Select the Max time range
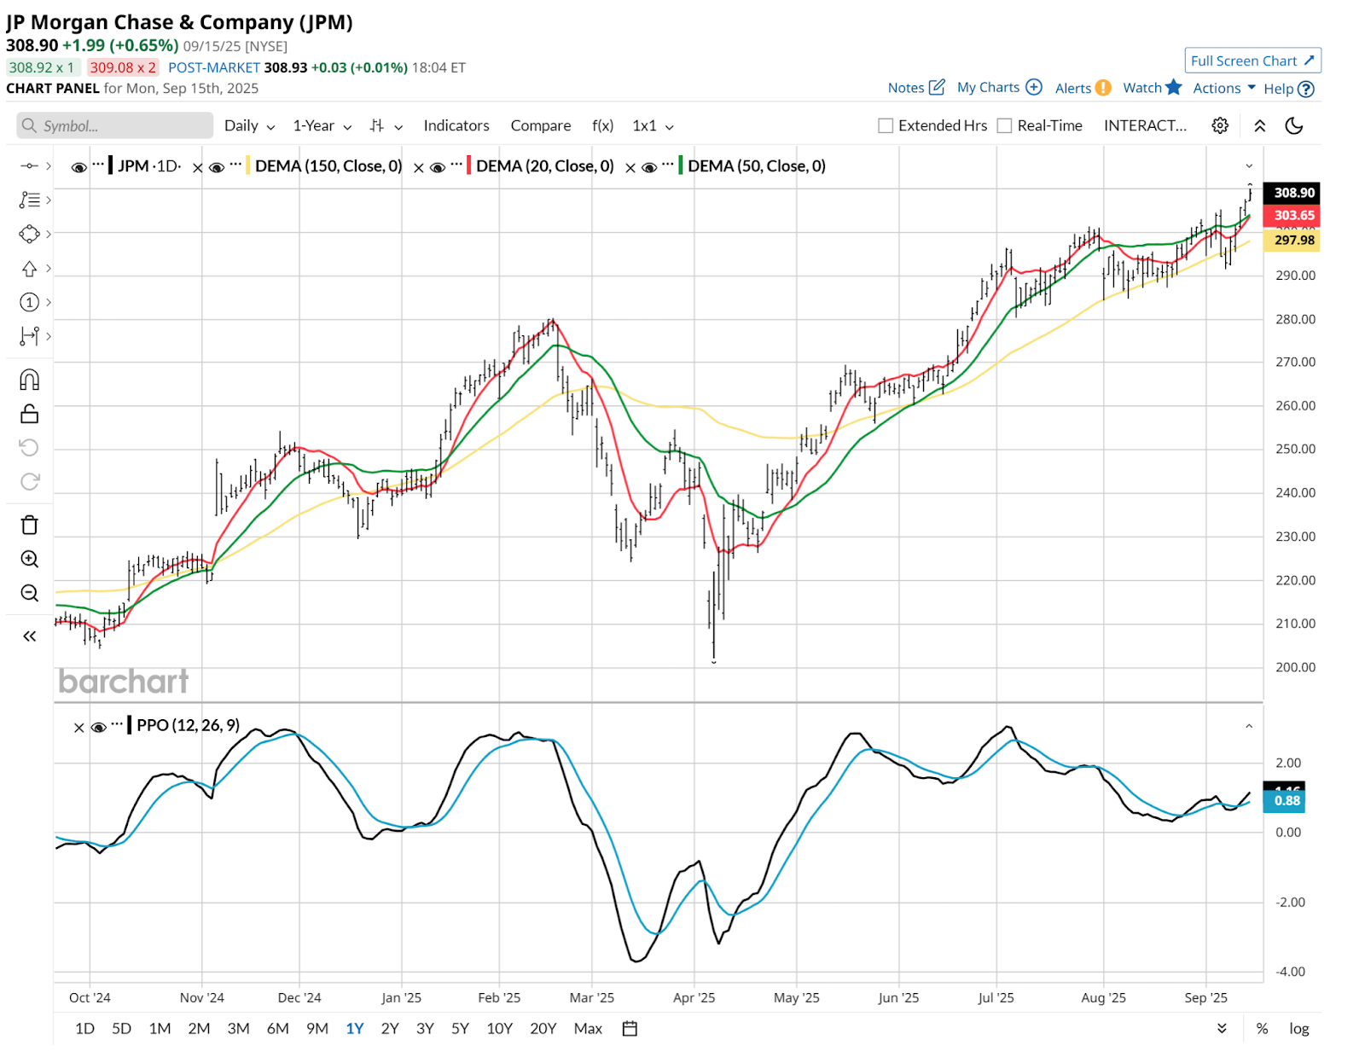Screen dimensions: 1365x1057 coord(588,1028)
